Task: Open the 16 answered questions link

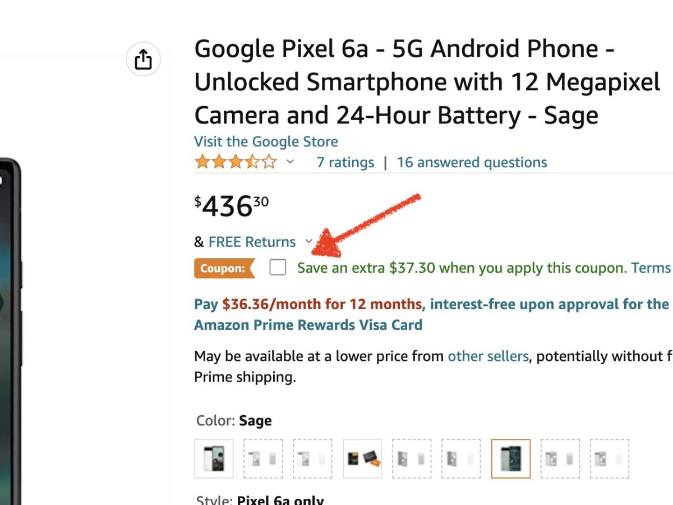Action: (472, 163)
